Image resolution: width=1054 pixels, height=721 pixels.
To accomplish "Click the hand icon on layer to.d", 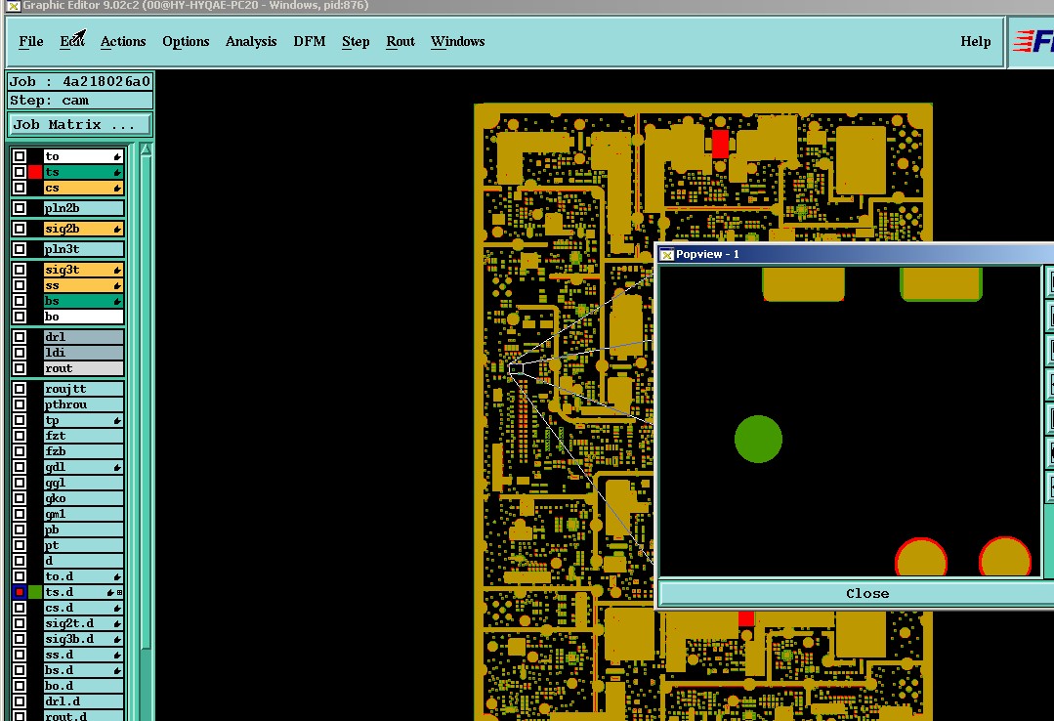I will click(x=117, y=577).
